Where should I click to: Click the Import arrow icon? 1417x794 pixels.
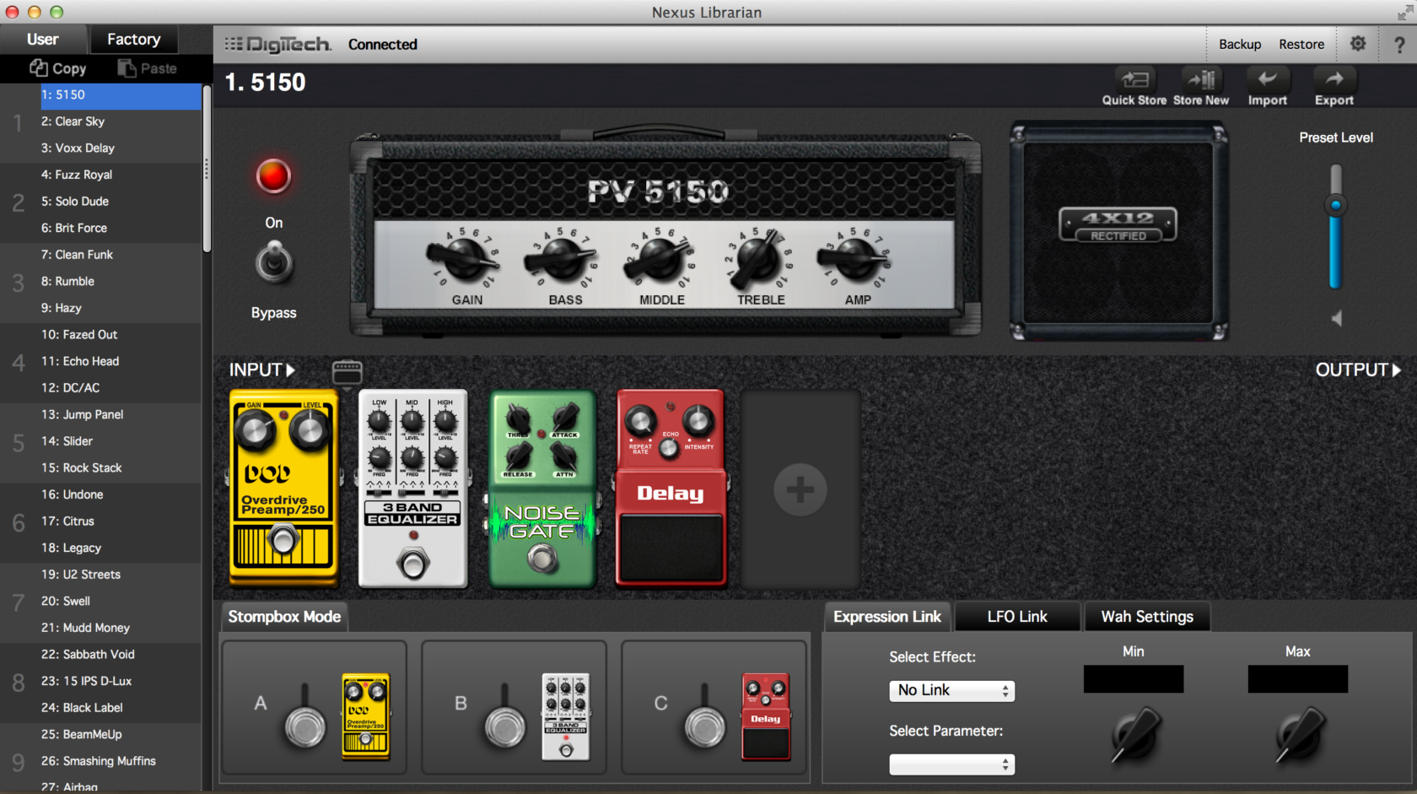click(x=1267, y=80)
